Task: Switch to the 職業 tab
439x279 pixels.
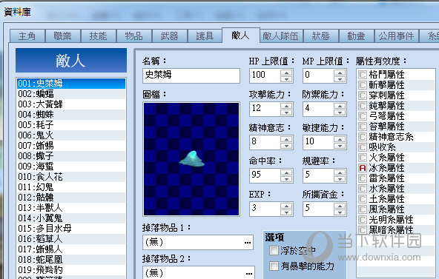Action: 63,36
